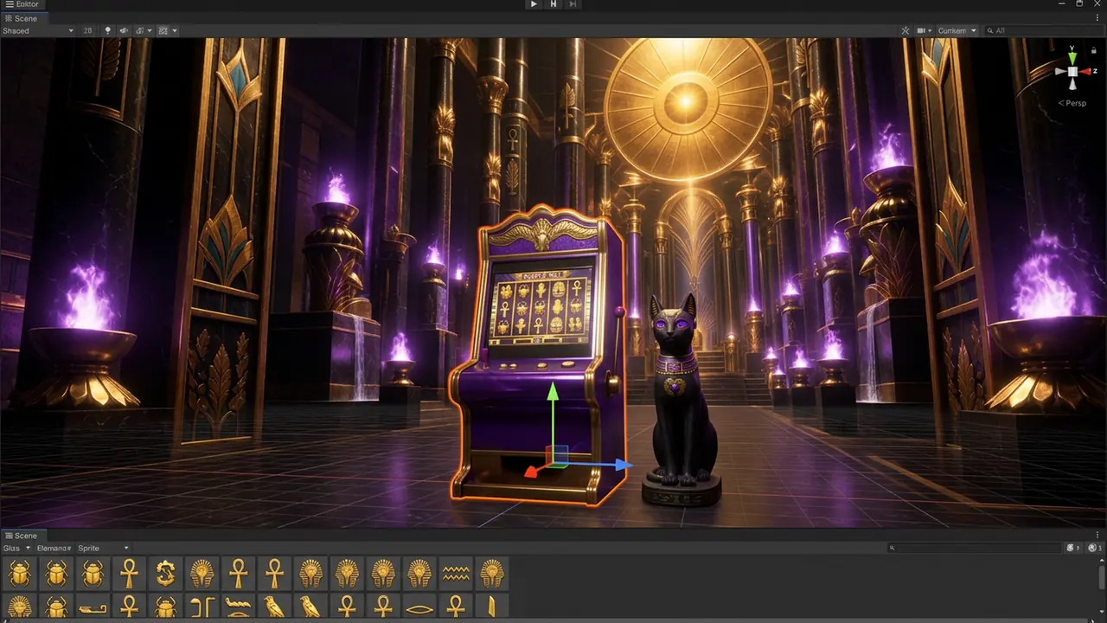The width and height of the screenshot is (1107, 623).
Task: Click the Pause button beside Play
Action: (x=553, y=4)
